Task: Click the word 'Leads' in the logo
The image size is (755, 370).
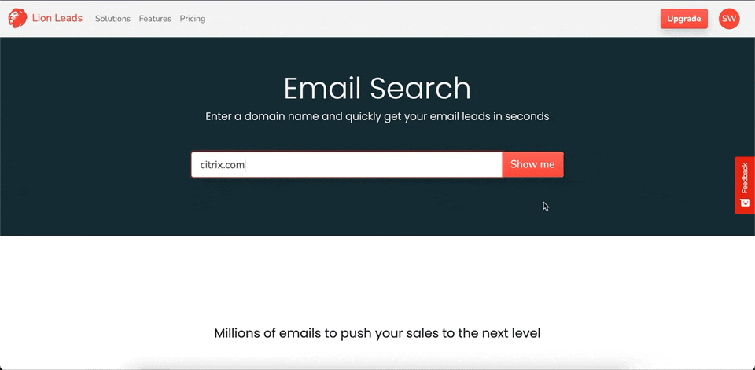Action: point(68,18)
